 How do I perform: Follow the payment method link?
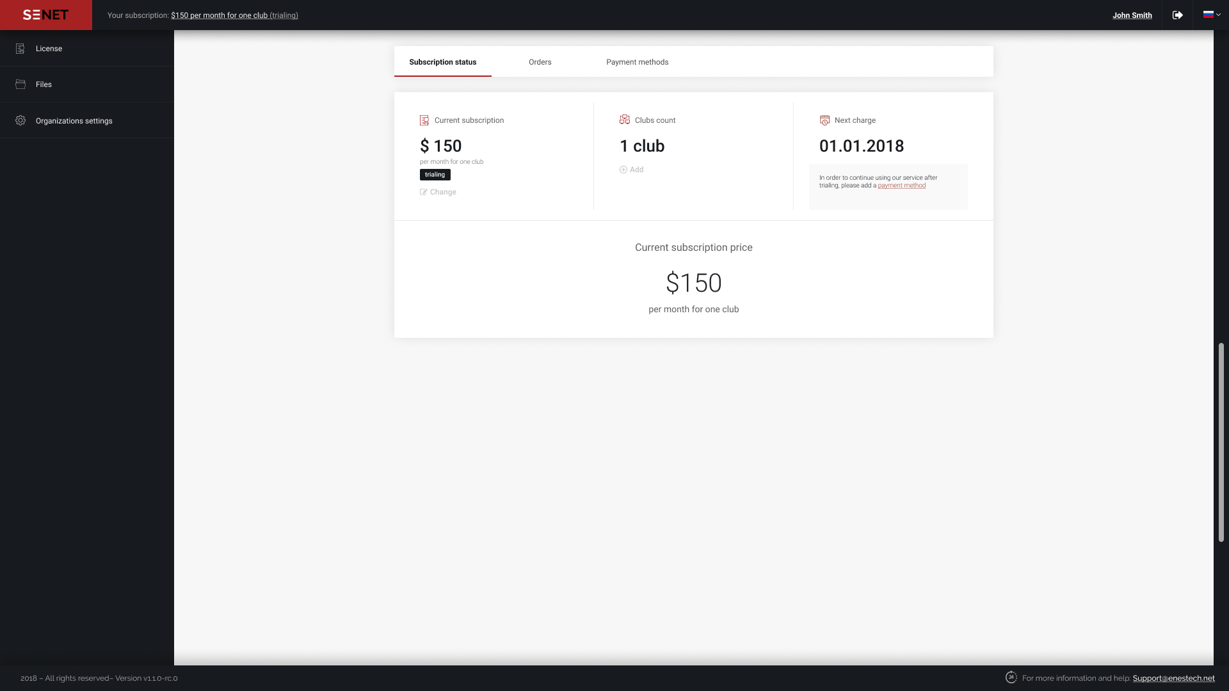[901, 186]
